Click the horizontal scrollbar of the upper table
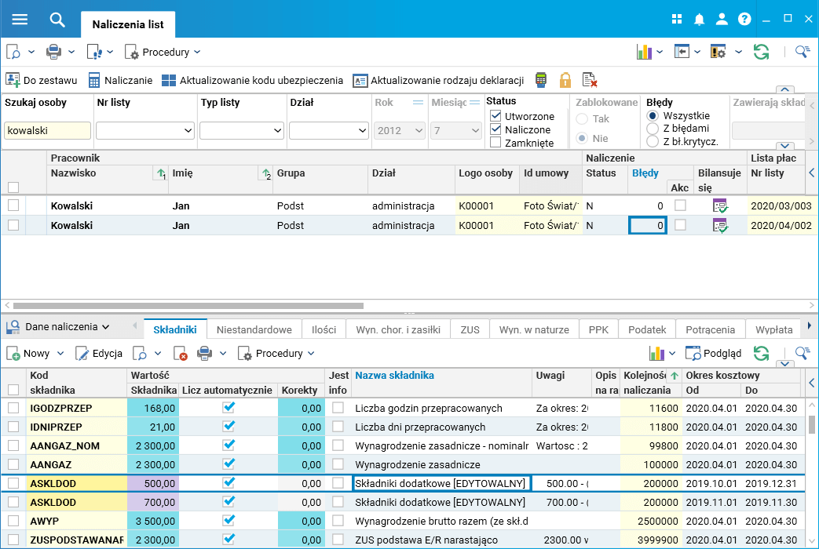This screenshot has width=819, height=549. pyautogui.click(x=188, y=305)
